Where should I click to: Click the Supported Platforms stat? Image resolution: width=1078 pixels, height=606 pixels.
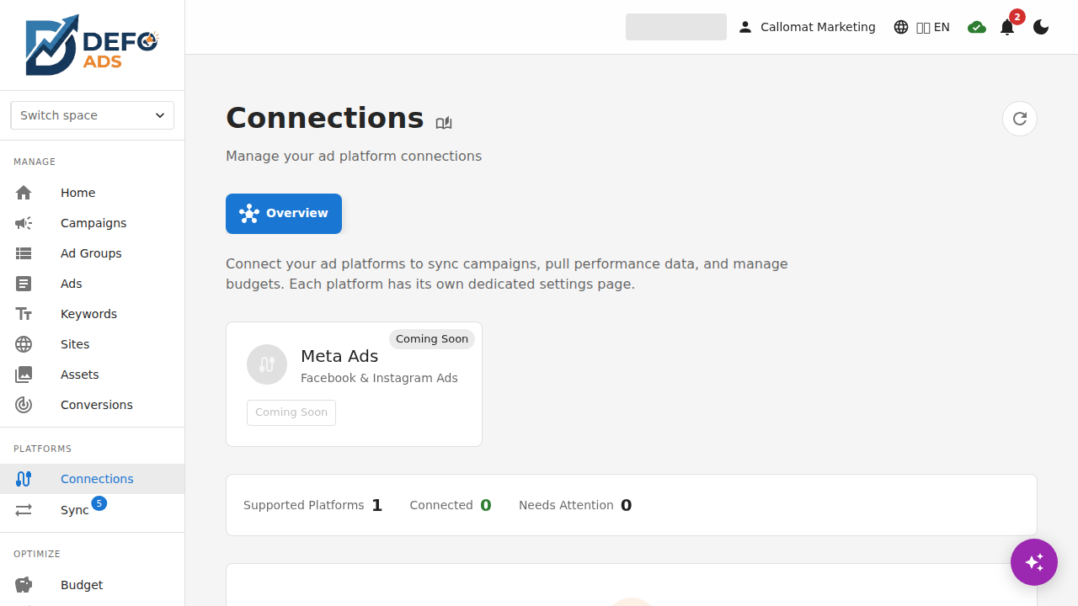point(313,505)
